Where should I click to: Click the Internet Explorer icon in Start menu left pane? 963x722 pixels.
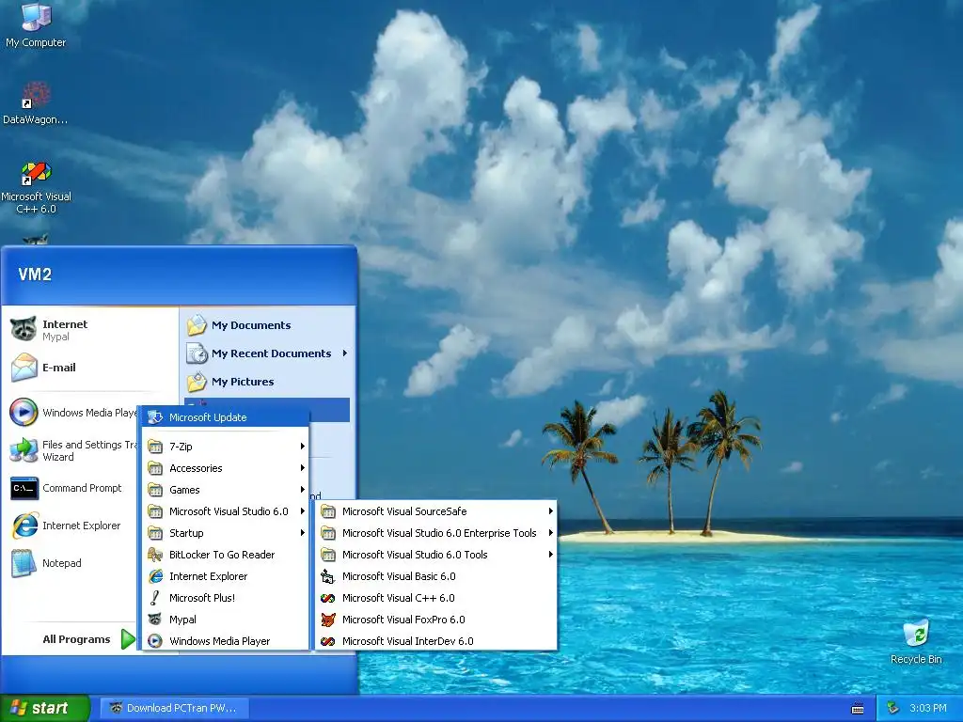tap(24, 526)
